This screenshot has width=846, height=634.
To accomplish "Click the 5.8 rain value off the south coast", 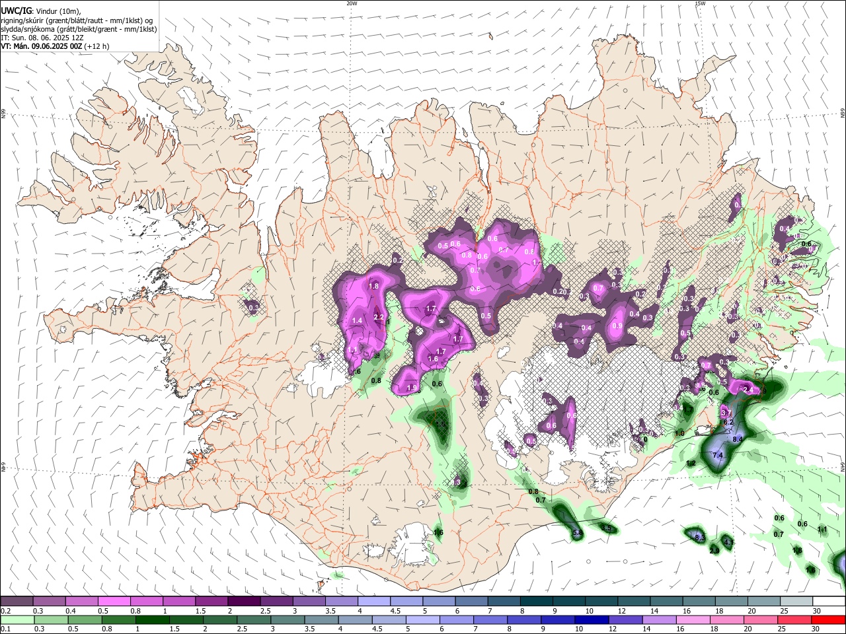I will click(577, 533).
